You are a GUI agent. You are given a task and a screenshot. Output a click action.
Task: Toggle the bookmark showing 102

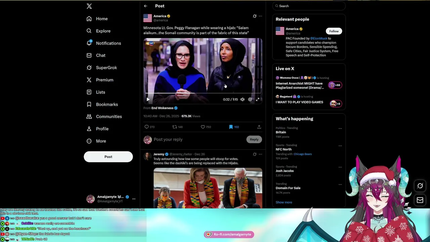tap(234, 127)
